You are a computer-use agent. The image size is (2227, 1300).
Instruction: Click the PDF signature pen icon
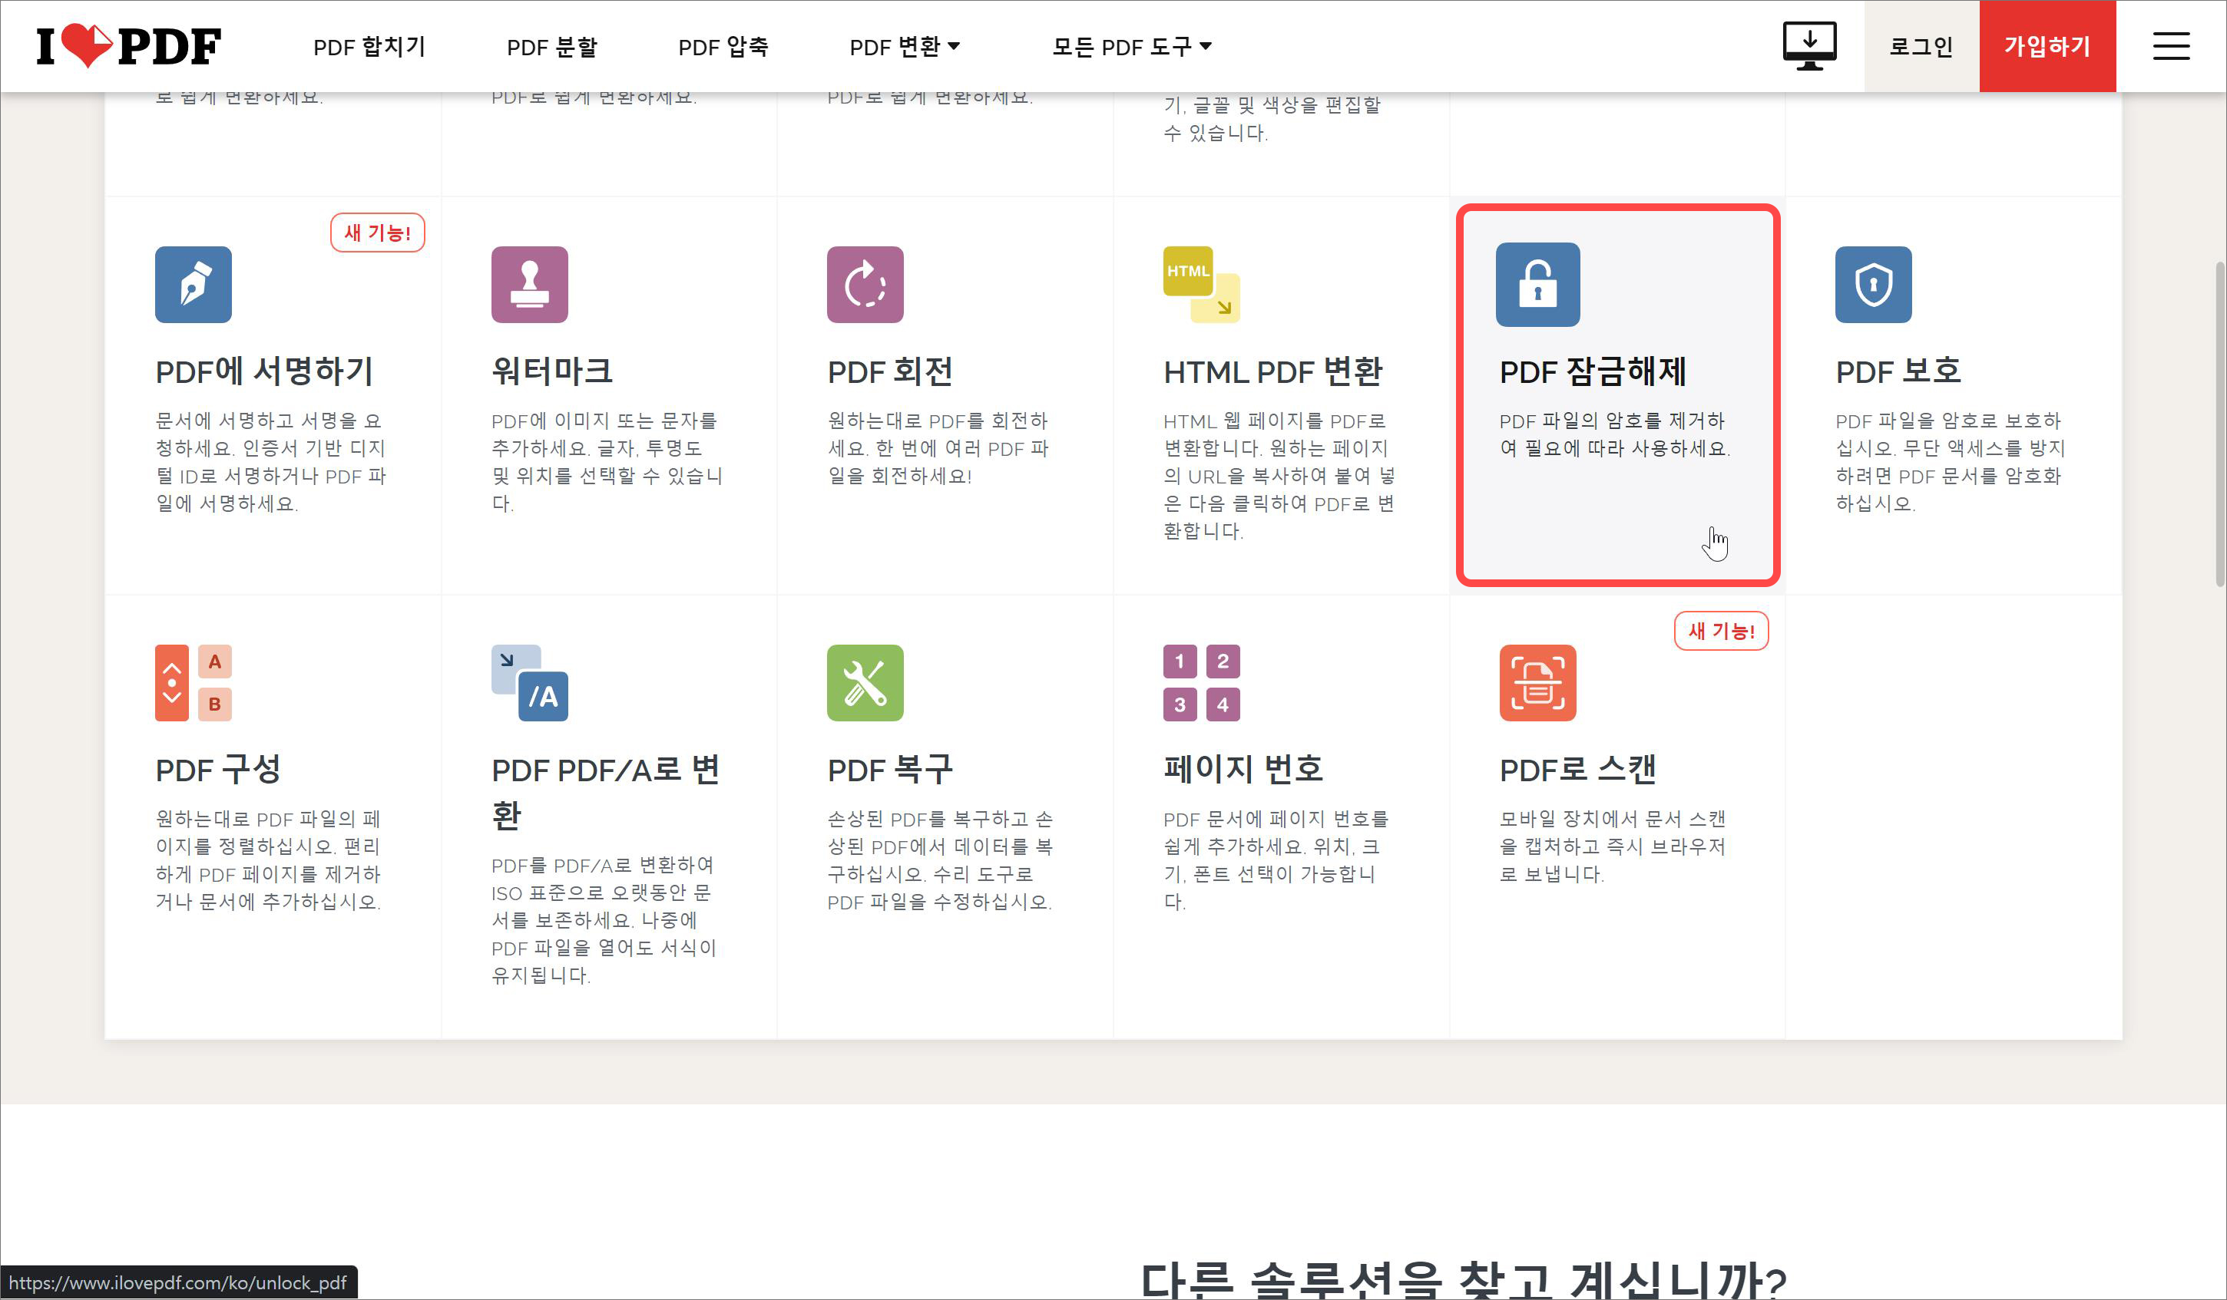point(193,285)
